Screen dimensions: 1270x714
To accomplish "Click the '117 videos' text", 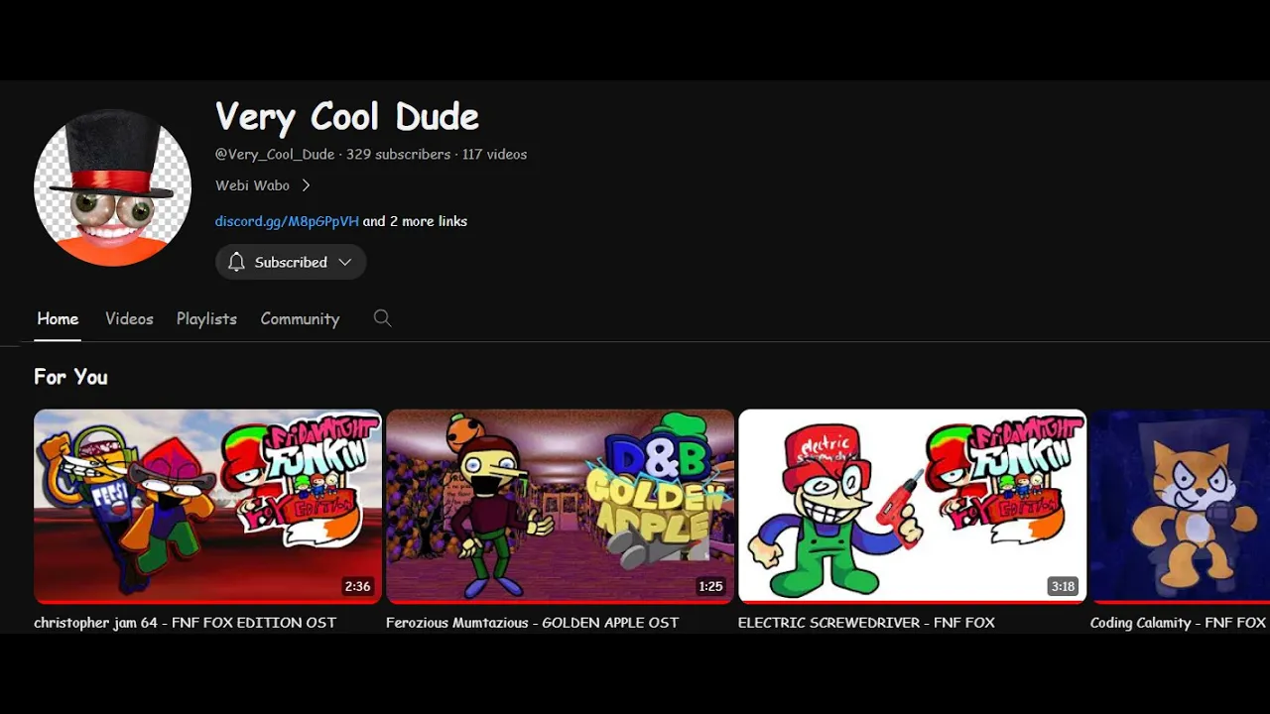I will pos(494,154).
